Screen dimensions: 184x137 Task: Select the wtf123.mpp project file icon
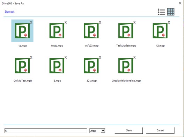91,31
